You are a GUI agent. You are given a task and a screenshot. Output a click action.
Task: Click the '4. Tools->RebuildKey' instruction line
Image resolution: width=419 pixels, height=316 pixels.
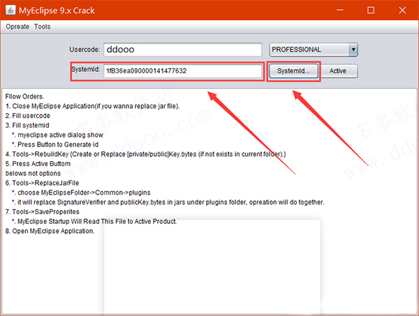pyautogui.click(x=146, y=154)
